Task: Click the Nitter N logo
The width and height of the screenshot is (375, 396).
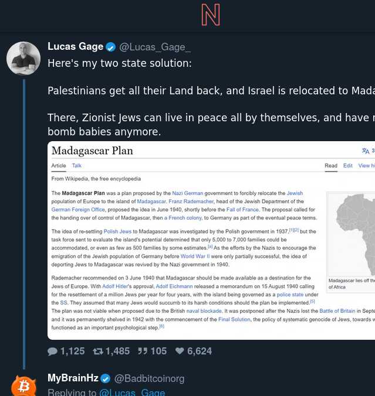Action: 211,15
